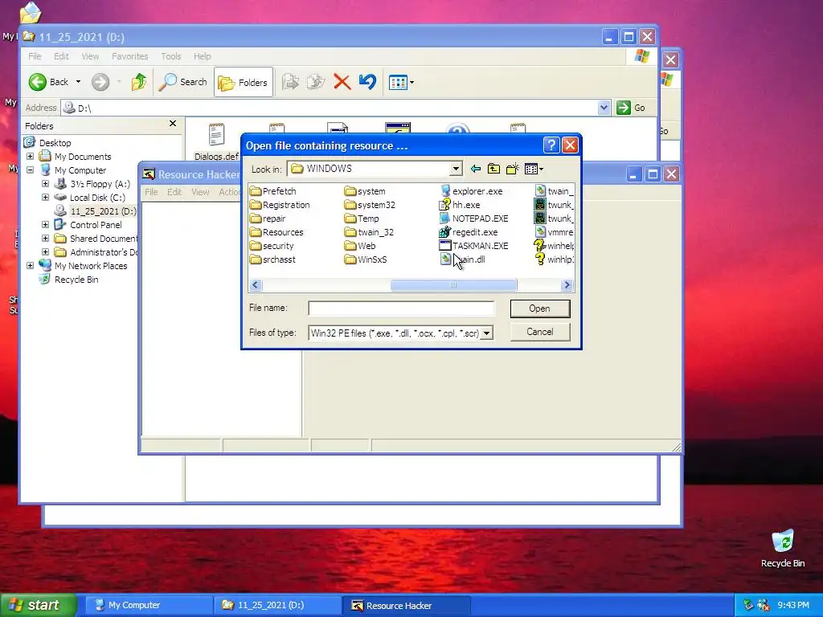Click the dialog help question mark button

pos(551,145)
